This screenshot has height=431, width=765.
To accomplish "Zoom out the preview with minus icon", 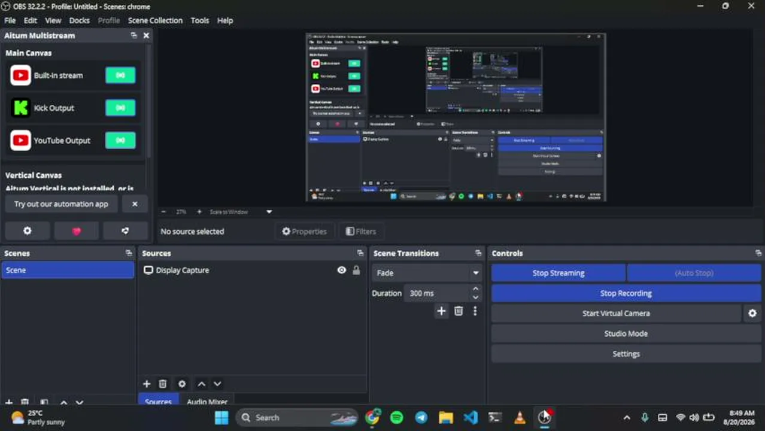I will pyautogui.click(x=164, y=212).
